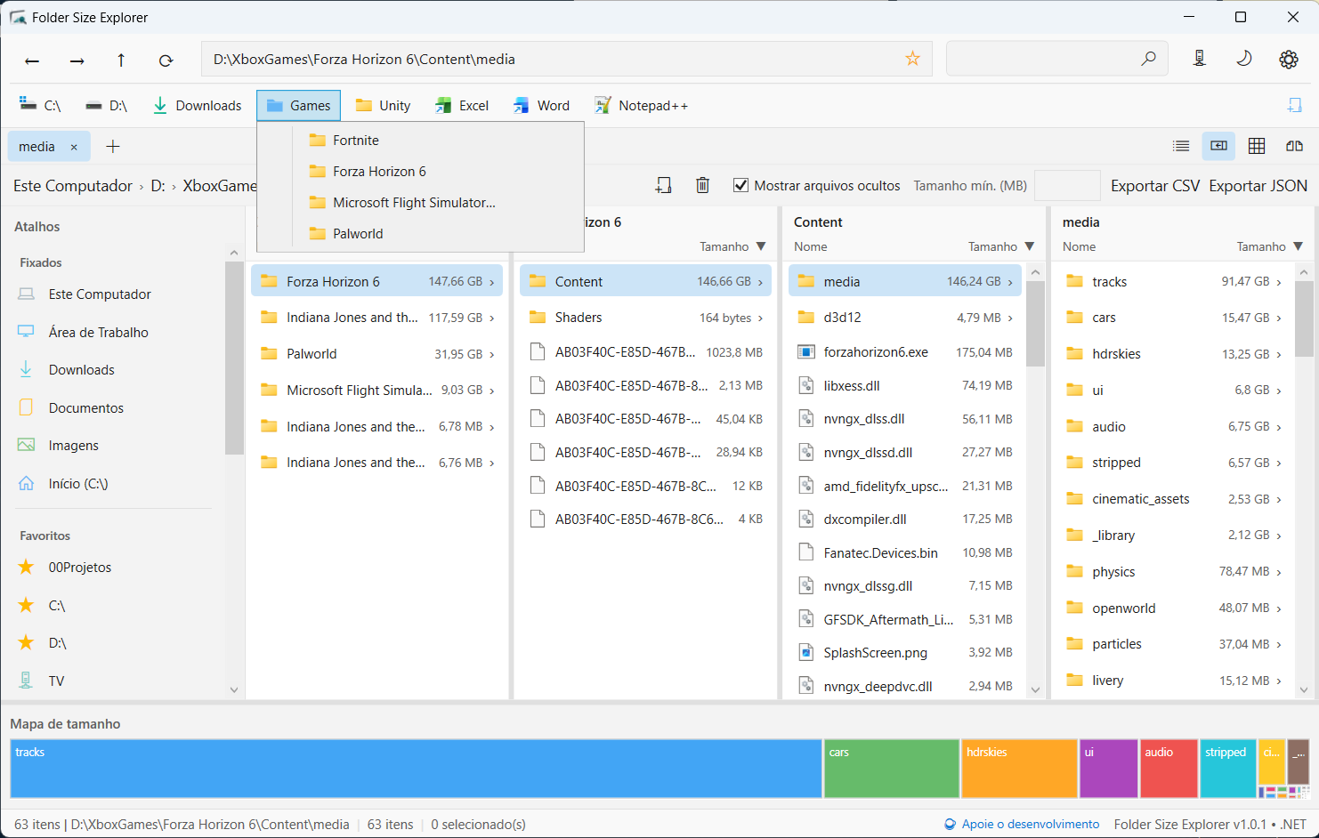This screenshot has width=1319, height=838.
Task: Select the orange hdrskies block
Action: click(1019, 769)
